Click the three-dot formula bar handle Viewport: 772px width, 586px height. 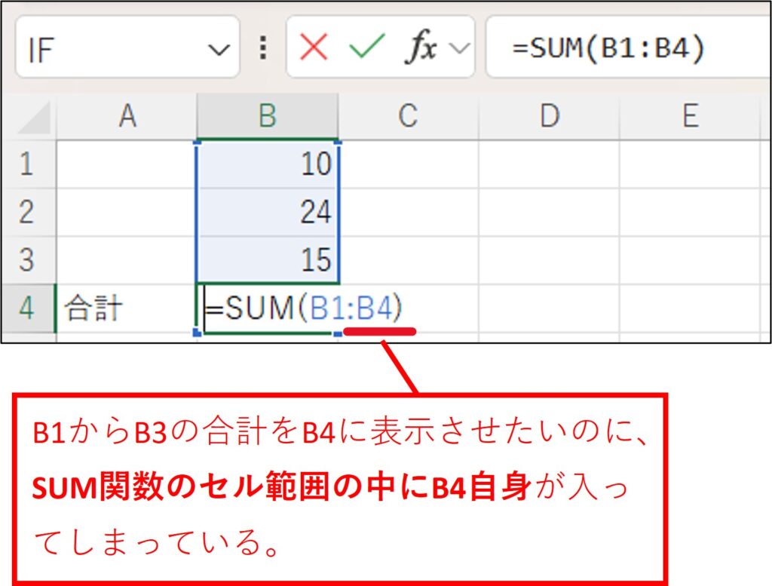pos(262,48)
